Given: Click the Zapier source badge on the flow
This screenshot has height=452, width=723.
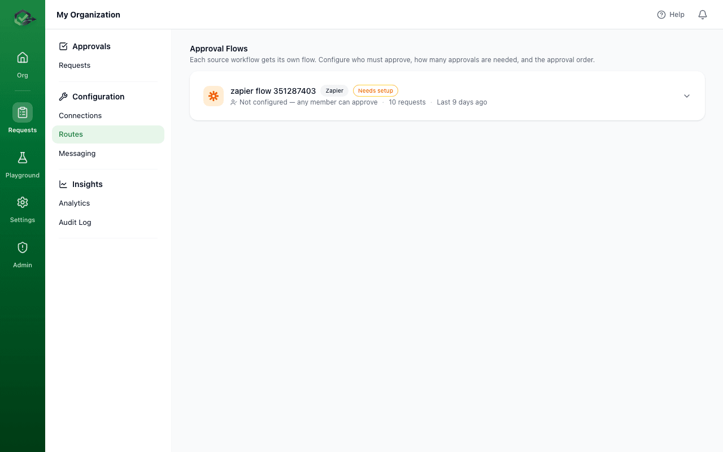Looking at the screenshot, I should click(334, 90).
